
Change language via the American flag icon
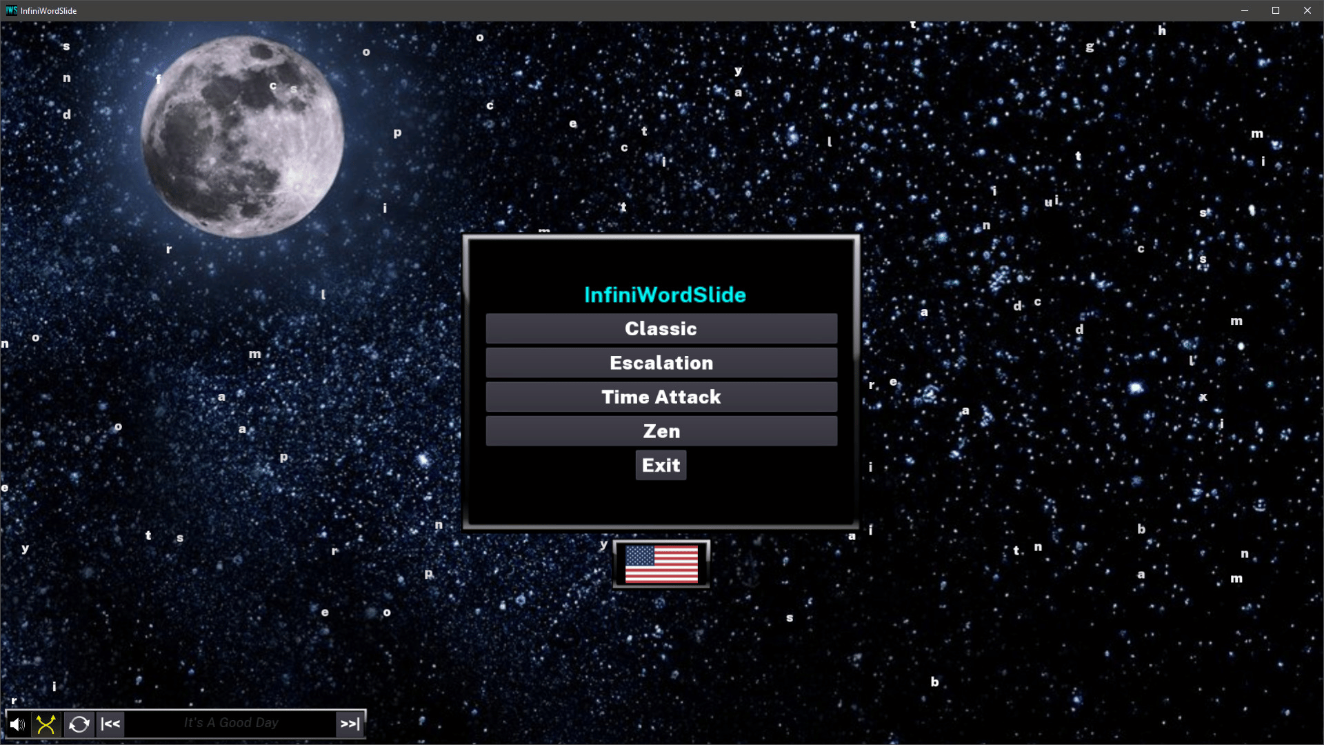pos(661,564)
